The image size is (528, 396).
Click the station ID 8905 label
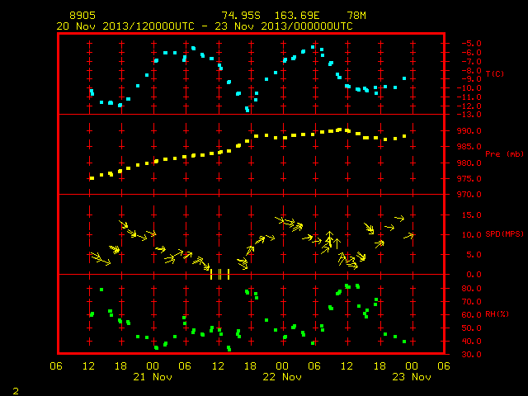tap(82, 16)
